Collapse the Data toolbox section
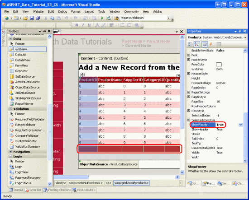The image size is (249, 200). click(x=10, y=39)
